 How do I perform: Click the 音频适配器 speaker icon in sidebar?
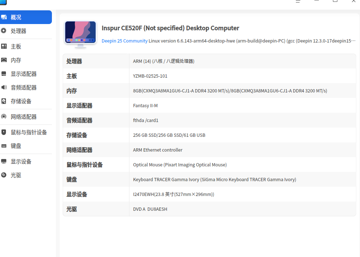[4, 87]
